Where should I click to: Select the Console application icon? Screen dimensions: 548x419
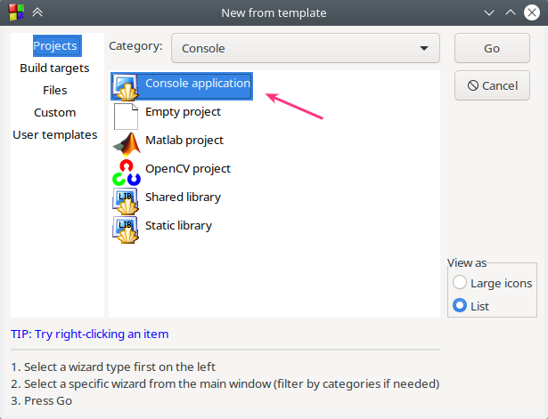[126, 87]
